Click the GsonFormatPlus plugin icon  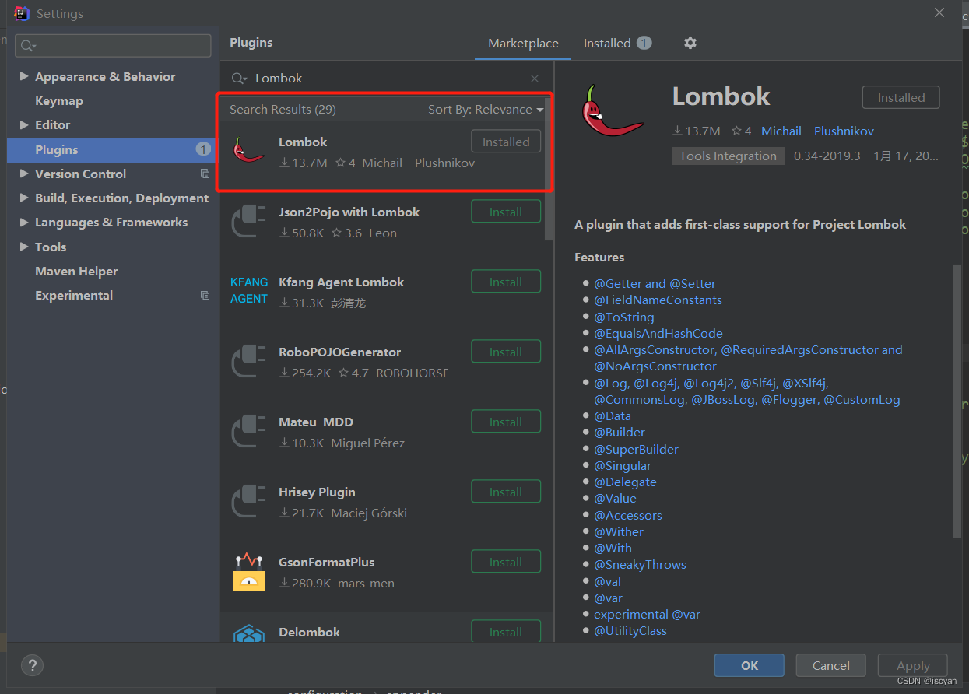point(249,570)
